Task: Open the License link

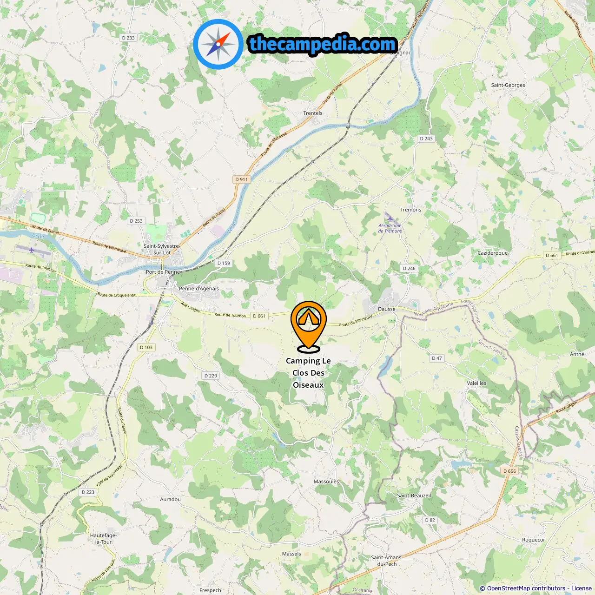Action: click(x=582, y=588)
